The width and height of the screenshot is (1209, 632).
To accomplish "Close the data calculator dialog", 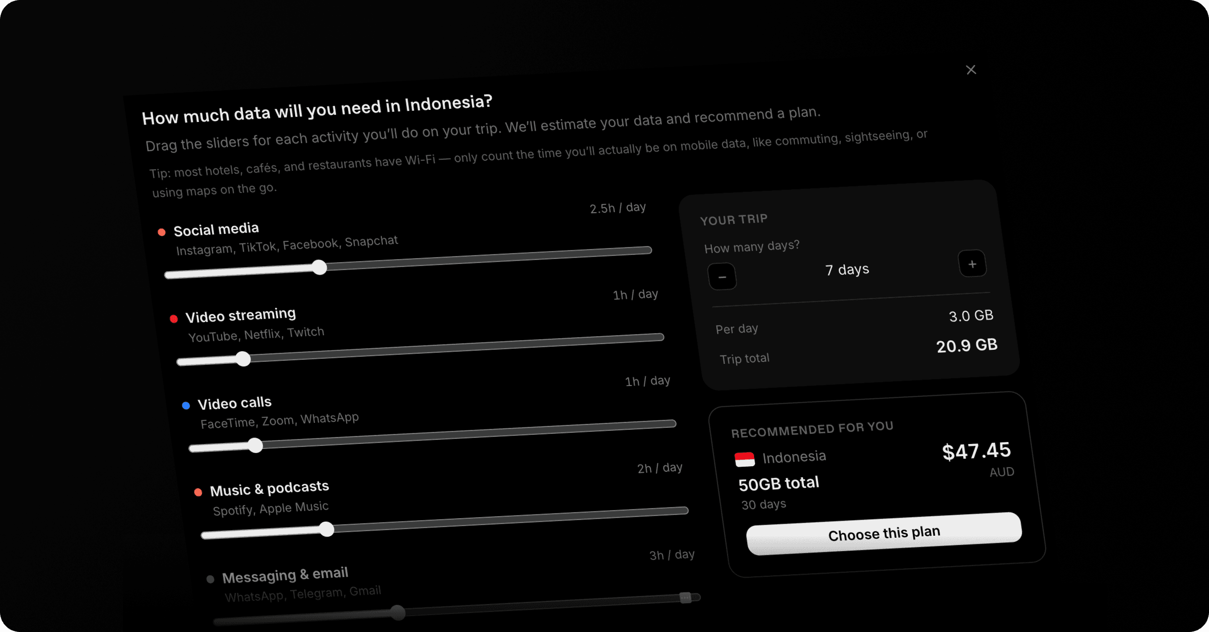I will 971,70.
